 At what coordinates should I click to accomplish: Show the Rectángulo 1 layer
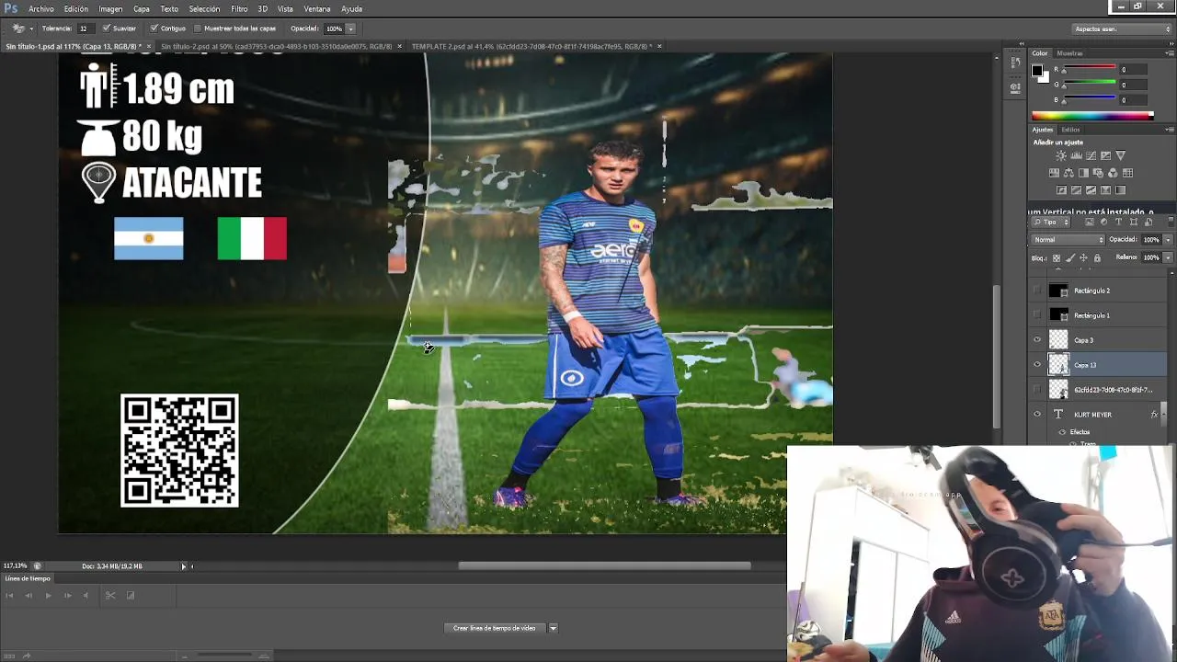(1037, 315)
